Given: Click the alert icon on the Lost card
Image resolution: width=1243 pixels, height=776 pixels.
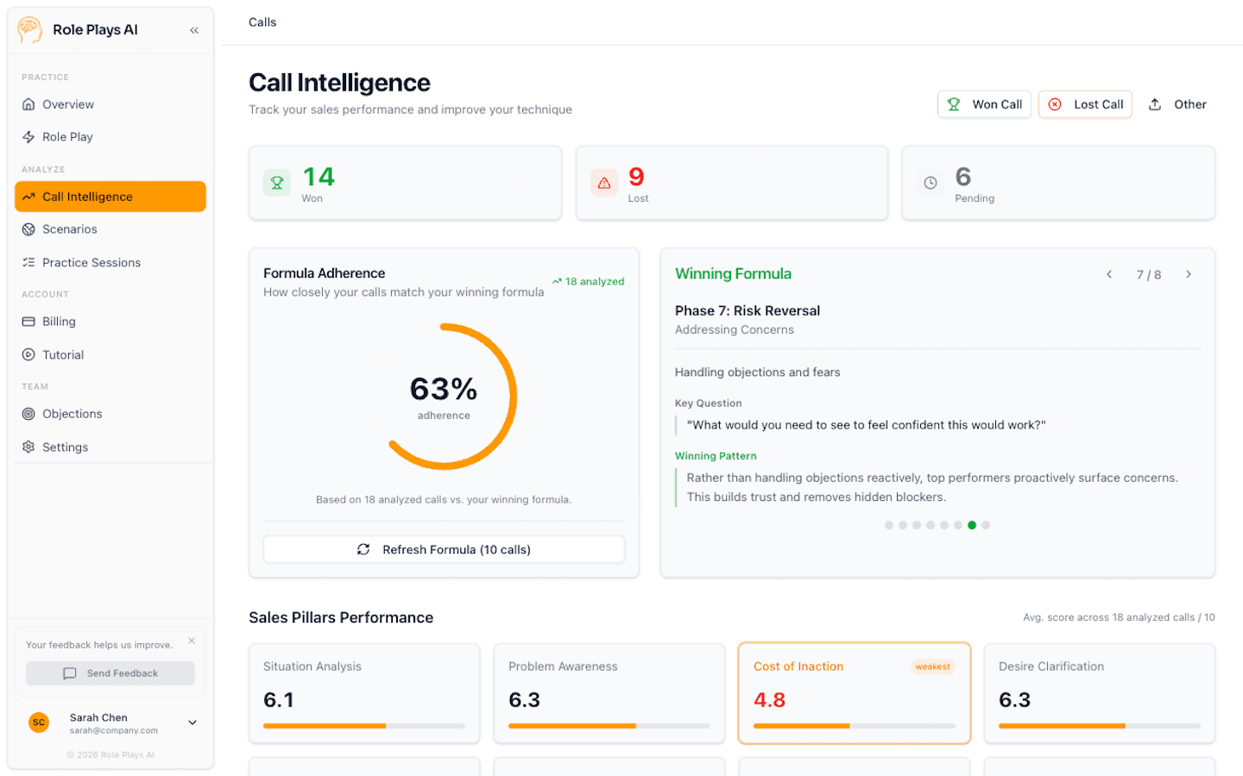Looking at the screenshot, I should tap(603, 182).
